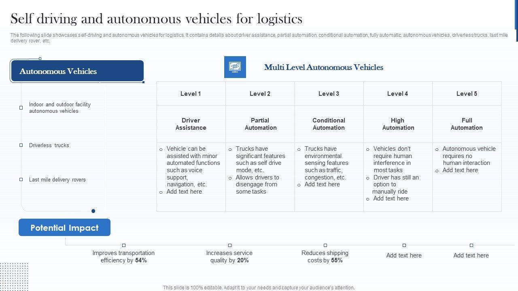Click the Full Automation cell

467,124
